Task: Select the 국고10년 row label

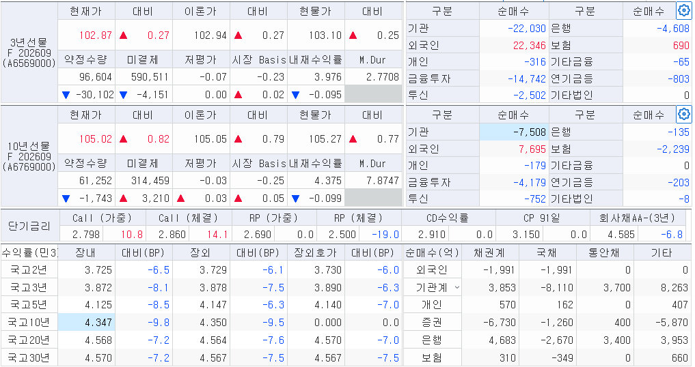Action: tap(29, 323)
